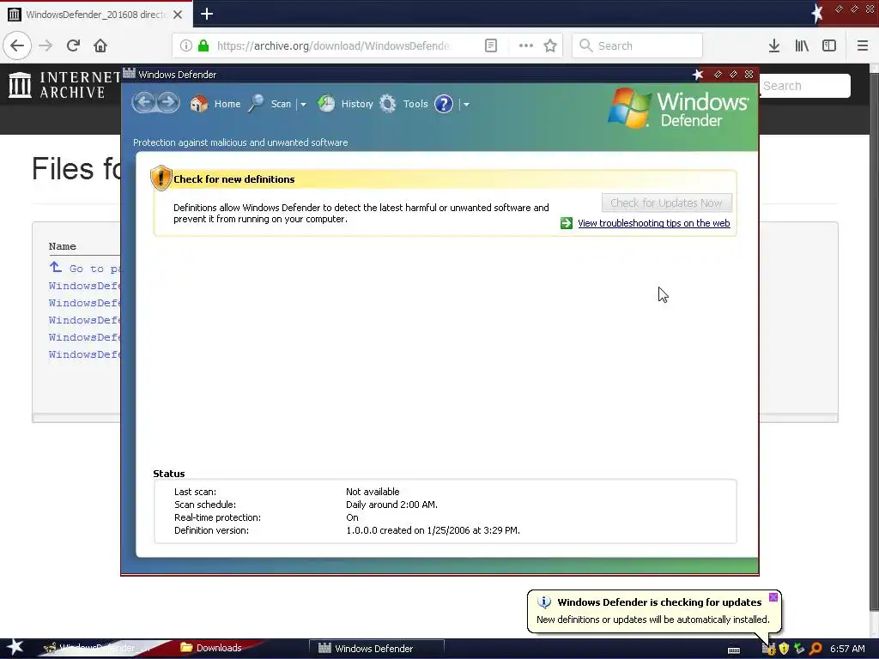
Task: Open the browser home page
Action: click(100, 45)
